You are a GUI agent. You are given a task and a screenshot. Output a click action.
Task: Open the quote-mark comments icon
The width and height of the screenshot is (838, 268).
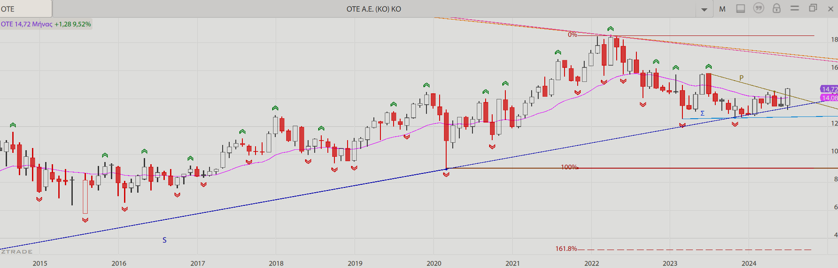(759, 8)
